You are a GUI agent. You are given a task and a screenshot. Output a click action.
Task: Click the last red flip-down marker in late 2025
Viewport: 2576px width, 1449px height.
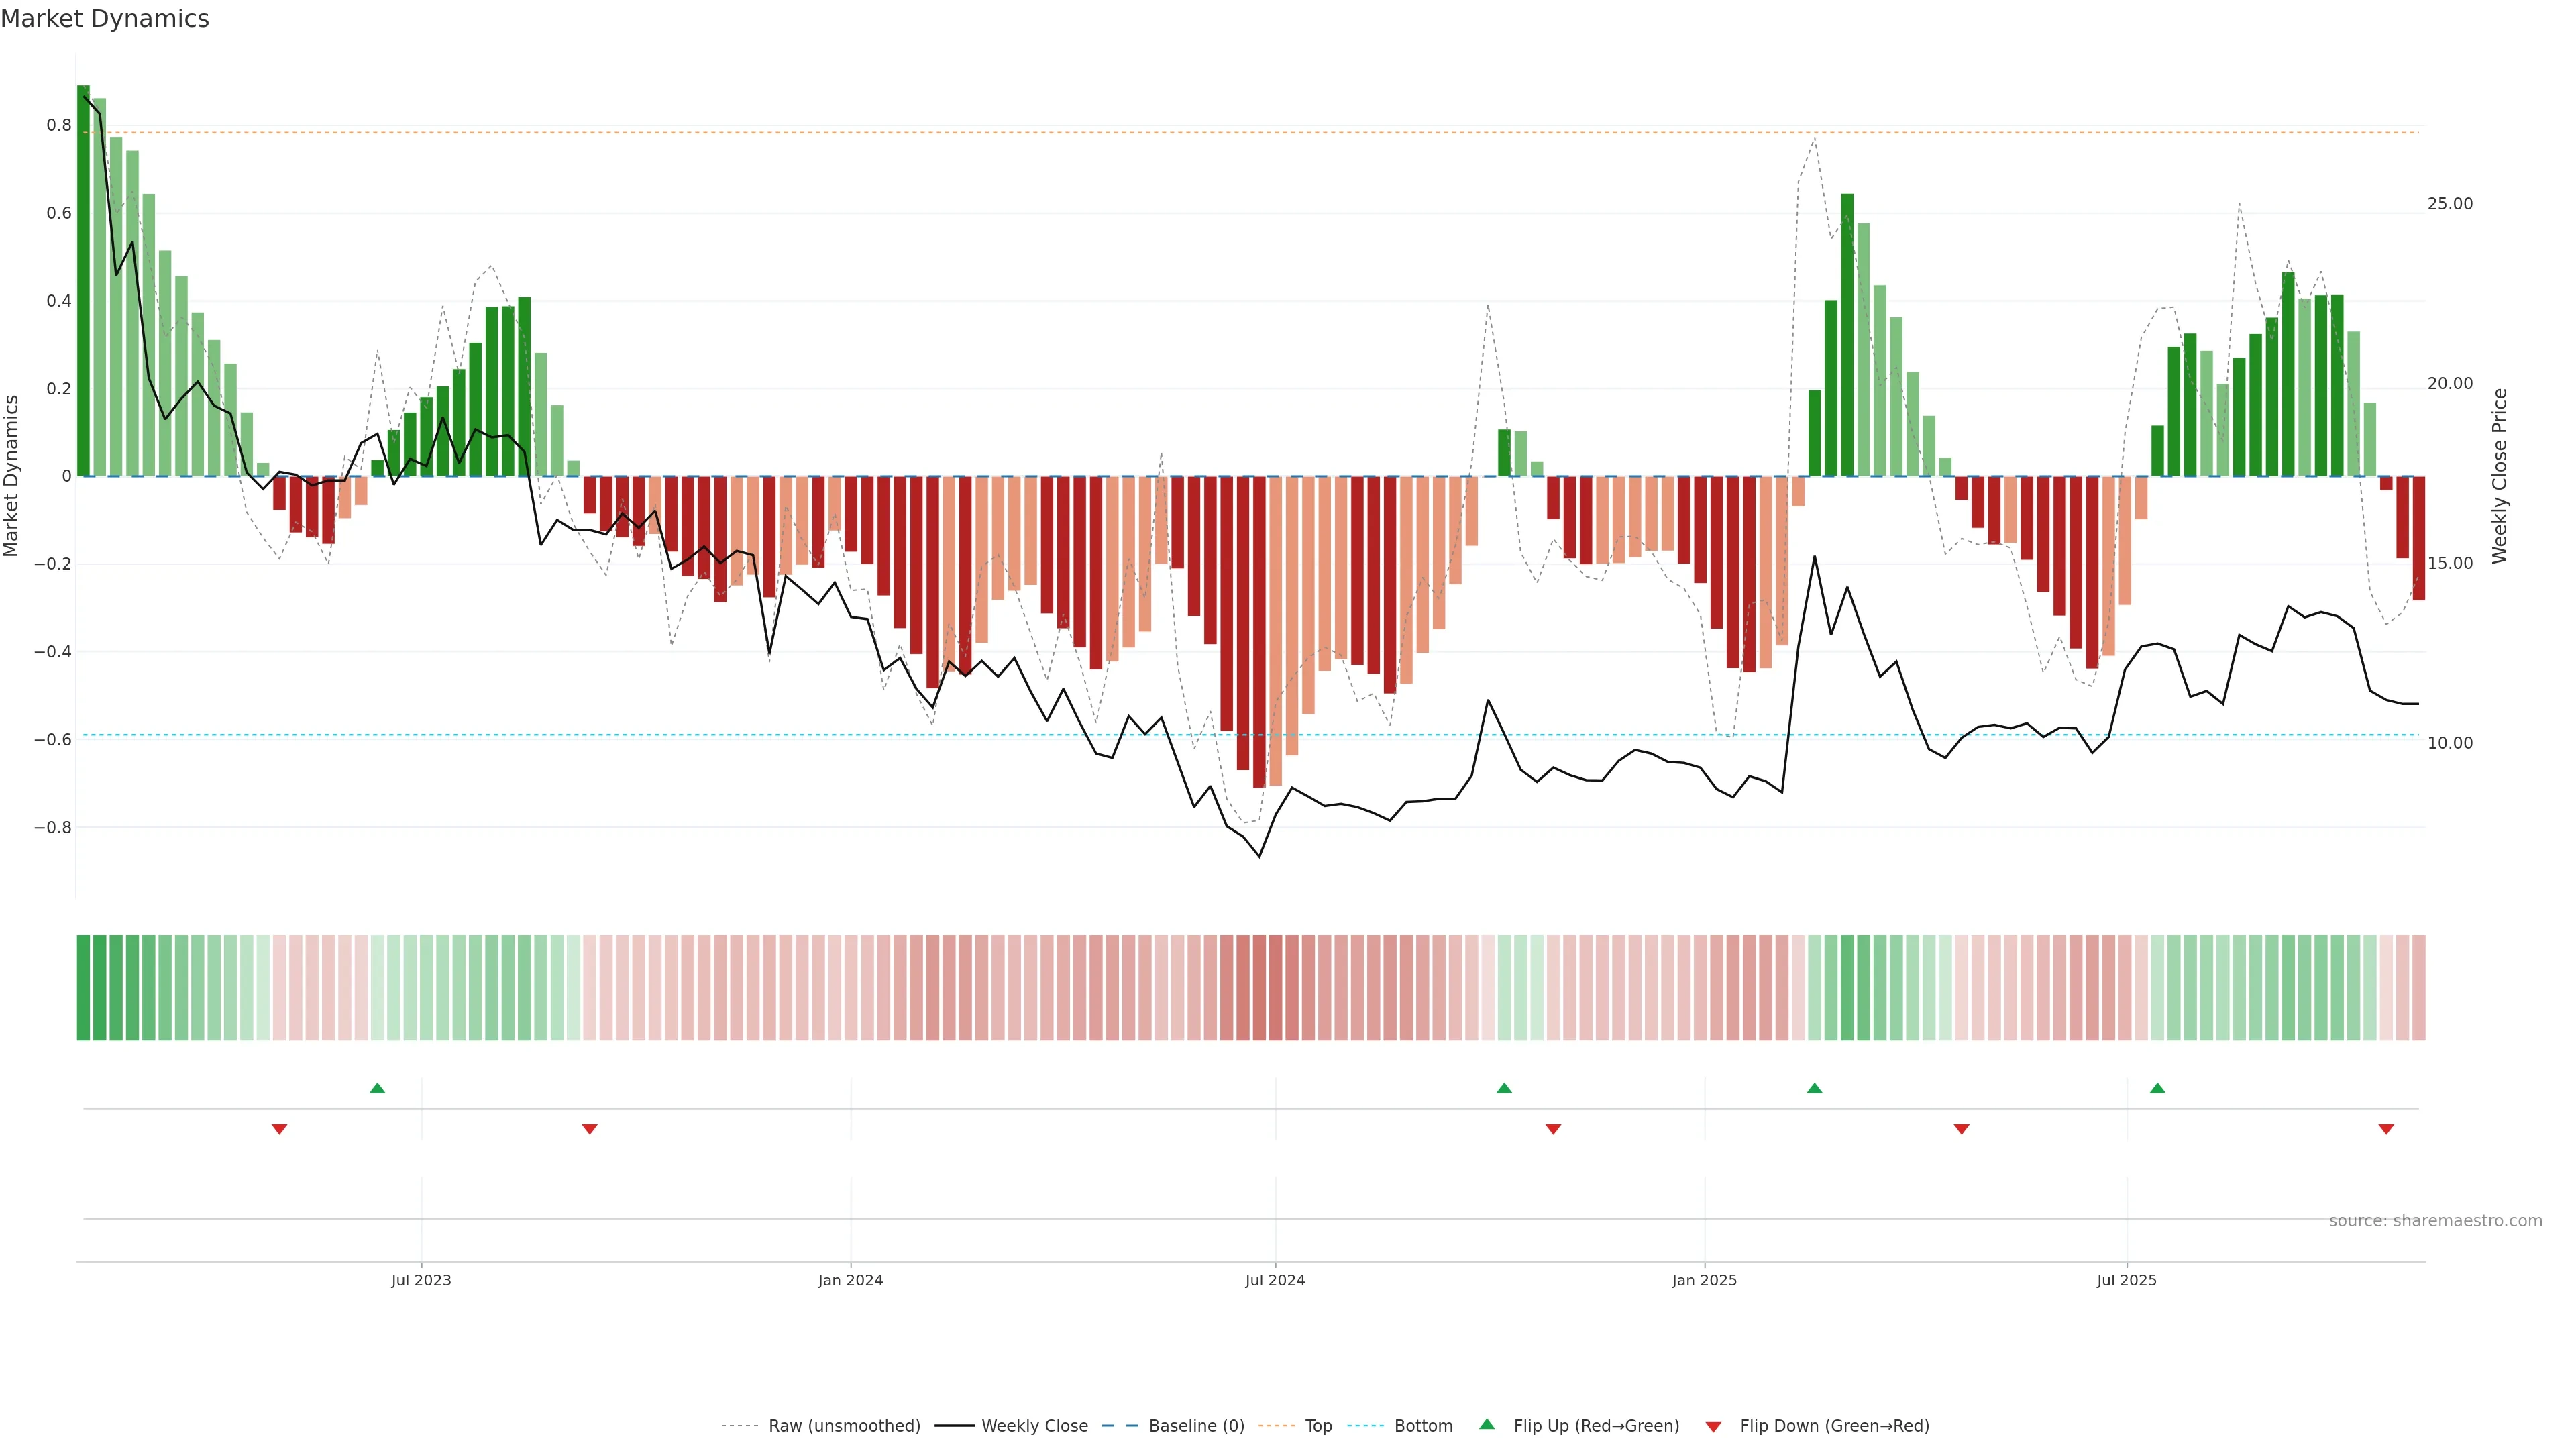[2386, 1129]
